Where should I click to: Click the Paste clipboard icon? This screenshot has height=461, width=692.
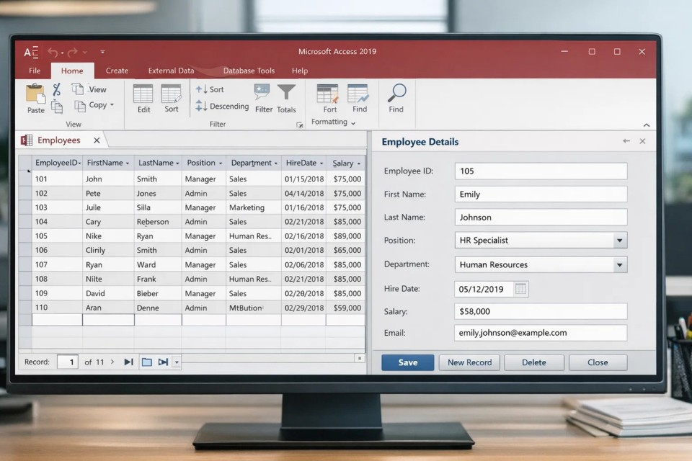coord(35,94)
